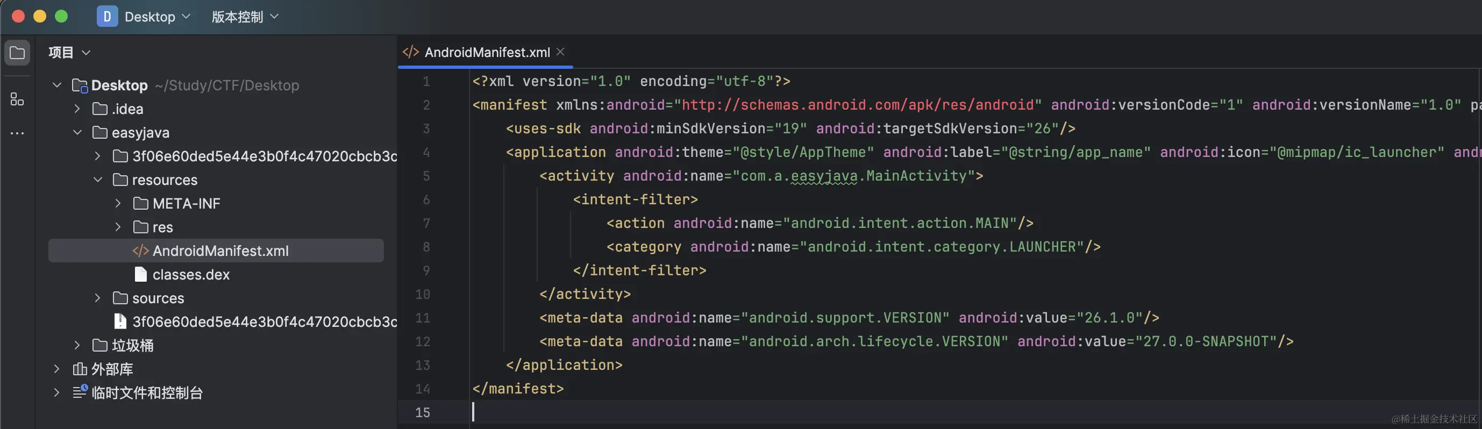Select classes.dex file in project tree
1482x429 pixels.
190,275
